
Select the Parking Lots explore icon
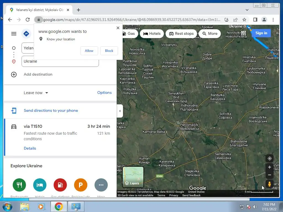(x=81, y=185)
